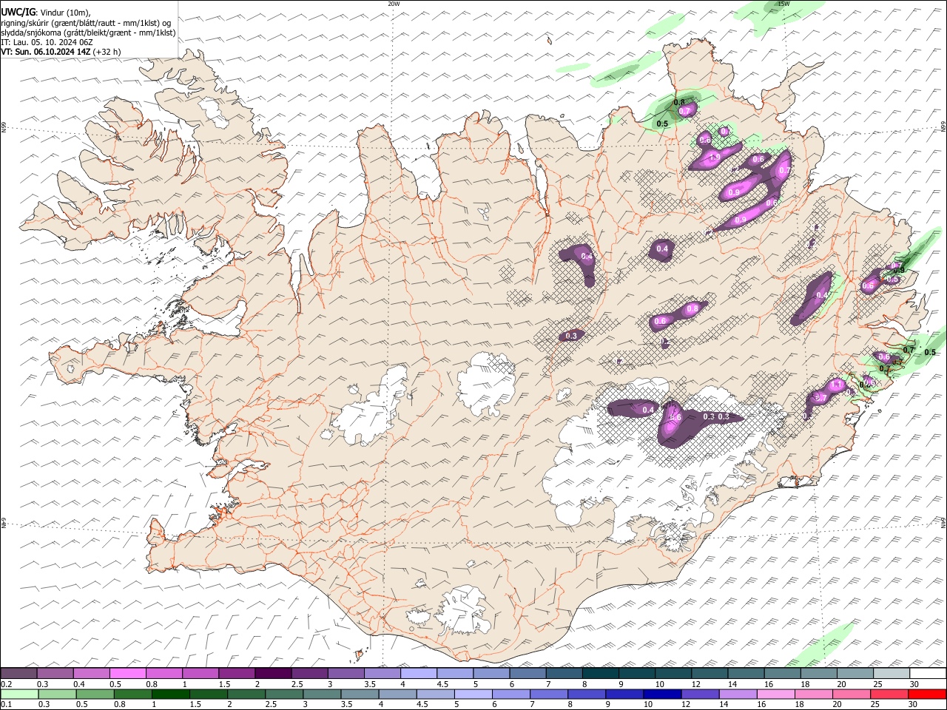This screenshot has height=710, width=947.
Task: Click the bright pink swatch between 0.5 and 0.8
Action: (x=128, y=674)
